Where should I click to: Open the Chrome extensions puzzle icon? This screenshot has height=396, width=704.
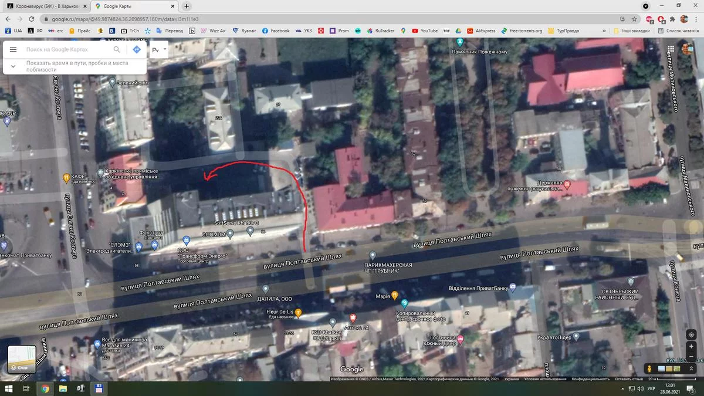[672, 19]
